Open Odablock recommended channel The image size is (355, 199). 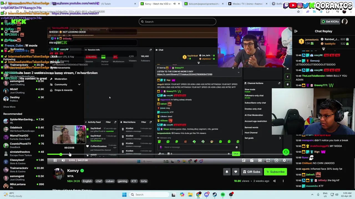24,129
